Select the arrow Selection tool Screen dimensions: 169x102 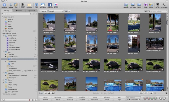[x=41, y=93]
